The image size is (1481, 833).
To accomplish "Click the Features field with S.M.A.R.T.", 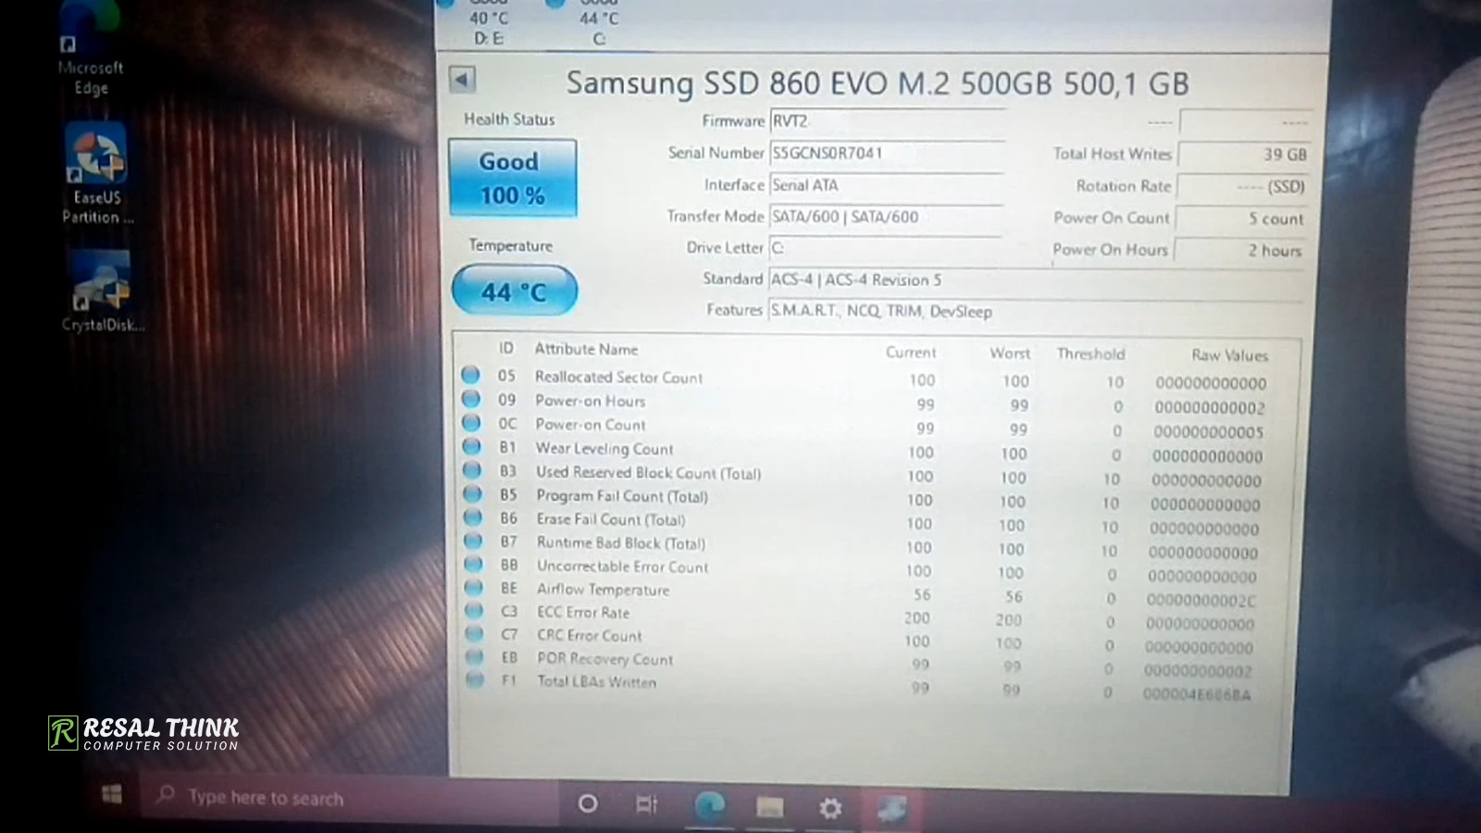I will click(1037, 311).
